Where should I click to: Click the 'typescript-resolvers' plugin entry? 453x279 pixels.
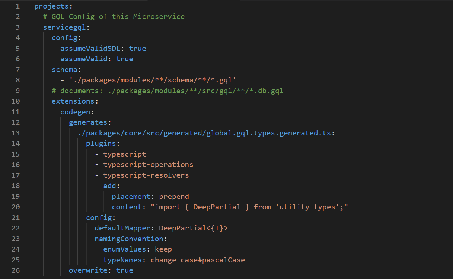point(146,175)
